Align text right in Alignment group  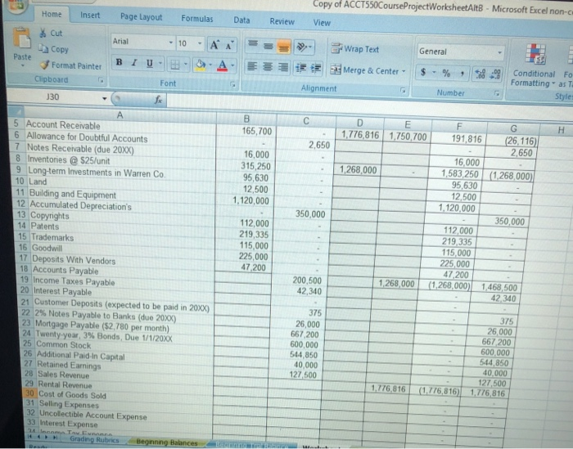283,68
